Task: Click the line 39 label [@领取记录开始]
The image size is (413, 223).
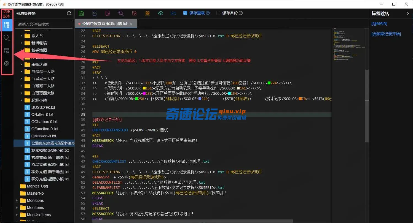Action: tap(107, 120)
